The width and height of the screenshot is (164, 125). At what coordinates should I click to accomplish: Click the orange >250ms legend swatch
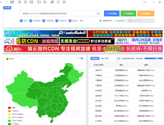click(x=10, y=111)
